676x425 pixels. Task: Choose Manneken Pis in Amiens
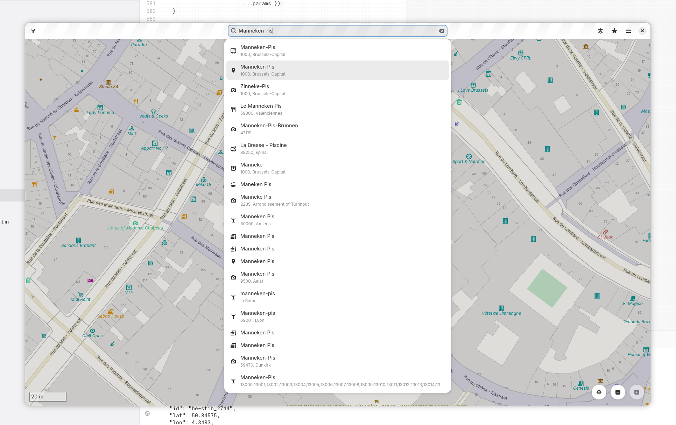click(x=337, y=220)
